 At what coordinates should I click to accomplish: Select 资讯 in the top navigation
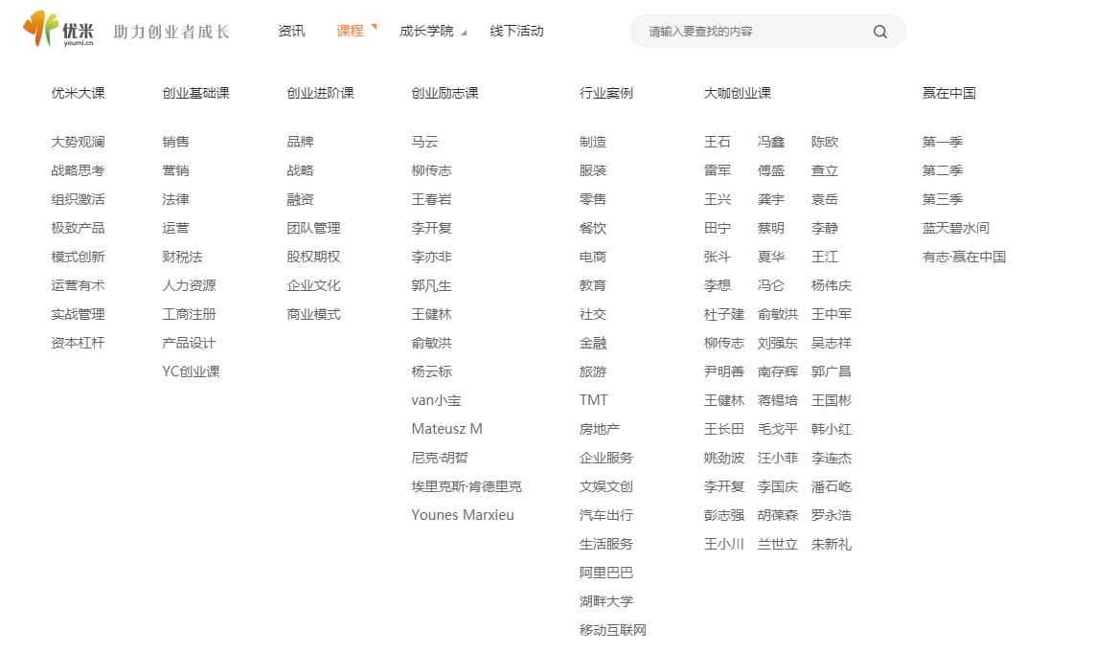click(291, 31)
